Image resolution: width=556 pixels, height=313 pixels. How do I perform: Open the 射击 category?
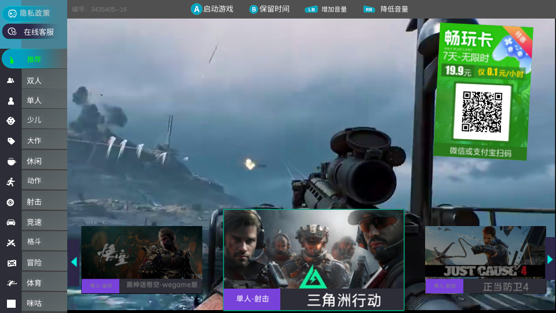45,202
